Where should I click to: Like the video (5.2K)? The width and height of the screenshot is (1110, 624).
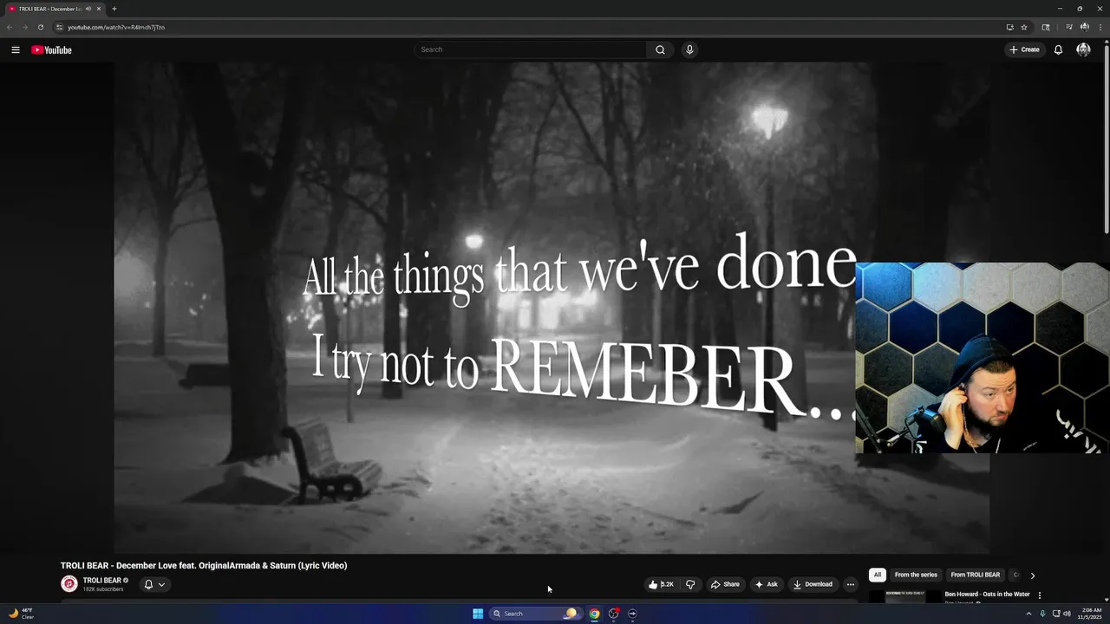(661, 584)
